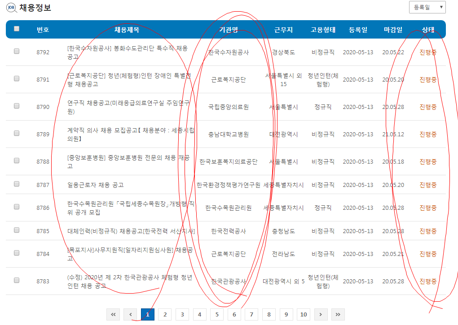This screenshot has width=458, height=325.
Task: Open 한국수자원공사 봉화수도관리단 특수직 채용공고
Action: (x=128, y=52)
